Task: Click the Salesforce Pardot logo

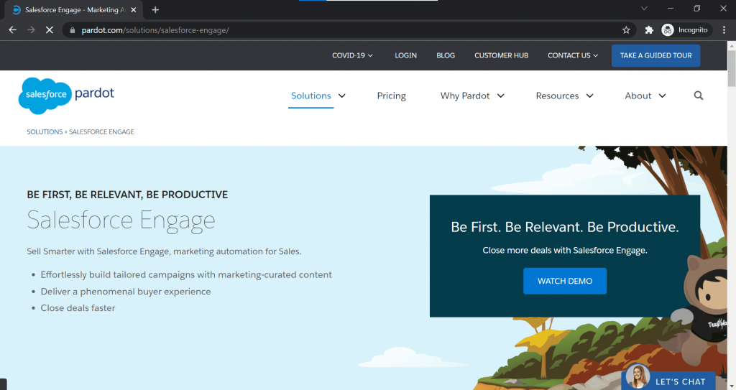Action: 67,96
